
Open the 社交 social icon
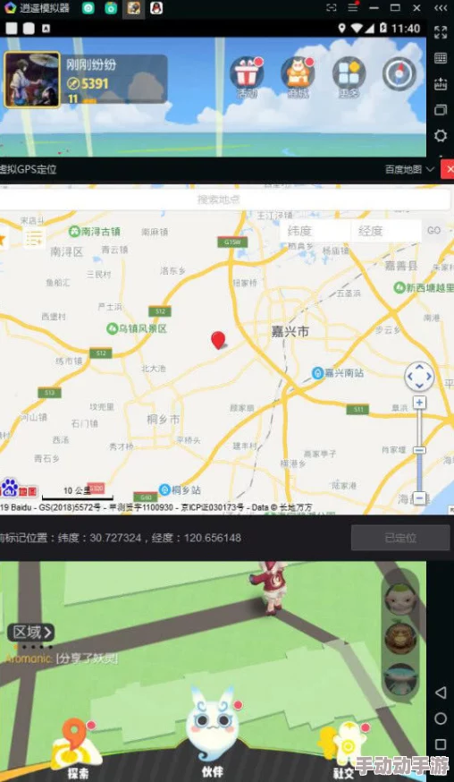coord(345,750)
